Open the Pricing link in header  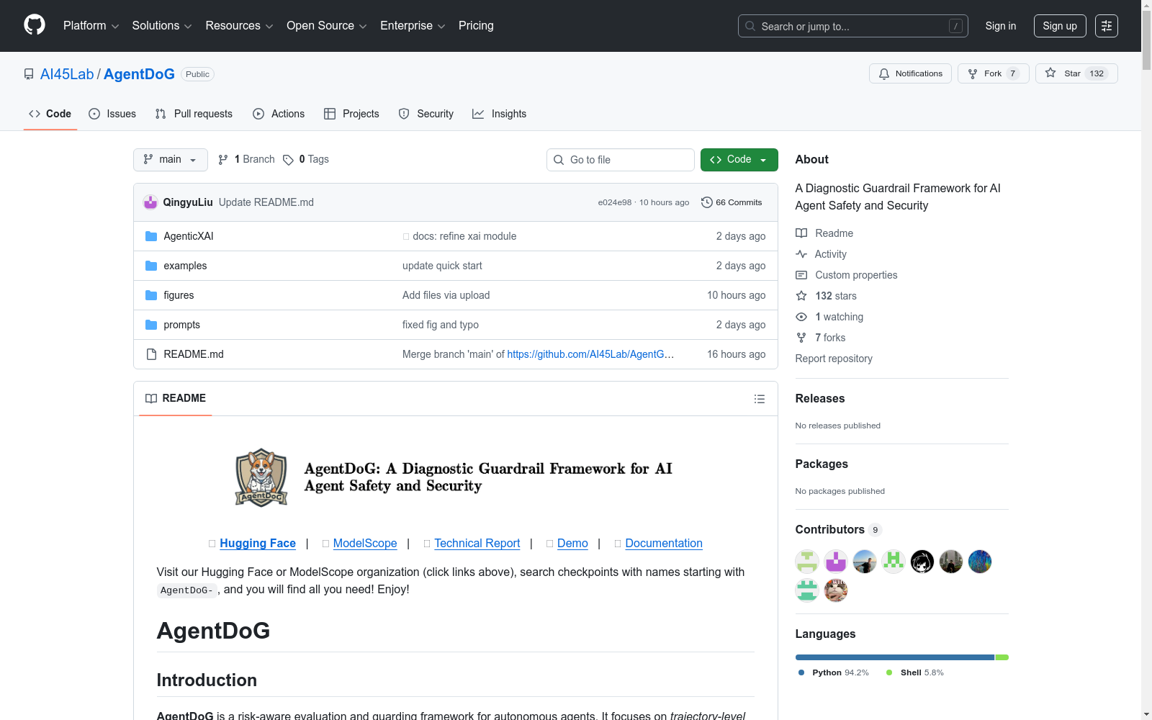tap(476, 26)
